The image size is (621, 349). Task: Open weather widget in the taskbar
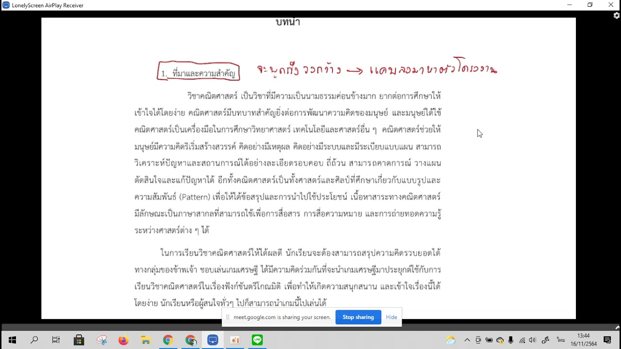point(451,340)
